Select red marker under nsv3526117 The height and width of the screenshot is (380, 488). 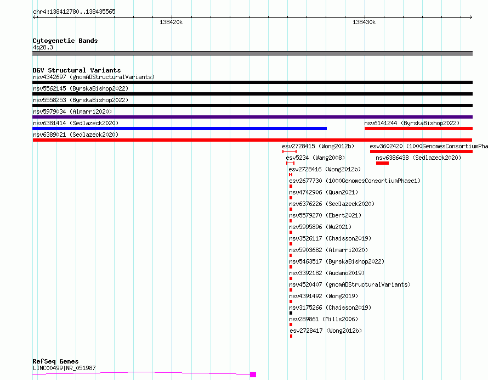click(291, 244)
